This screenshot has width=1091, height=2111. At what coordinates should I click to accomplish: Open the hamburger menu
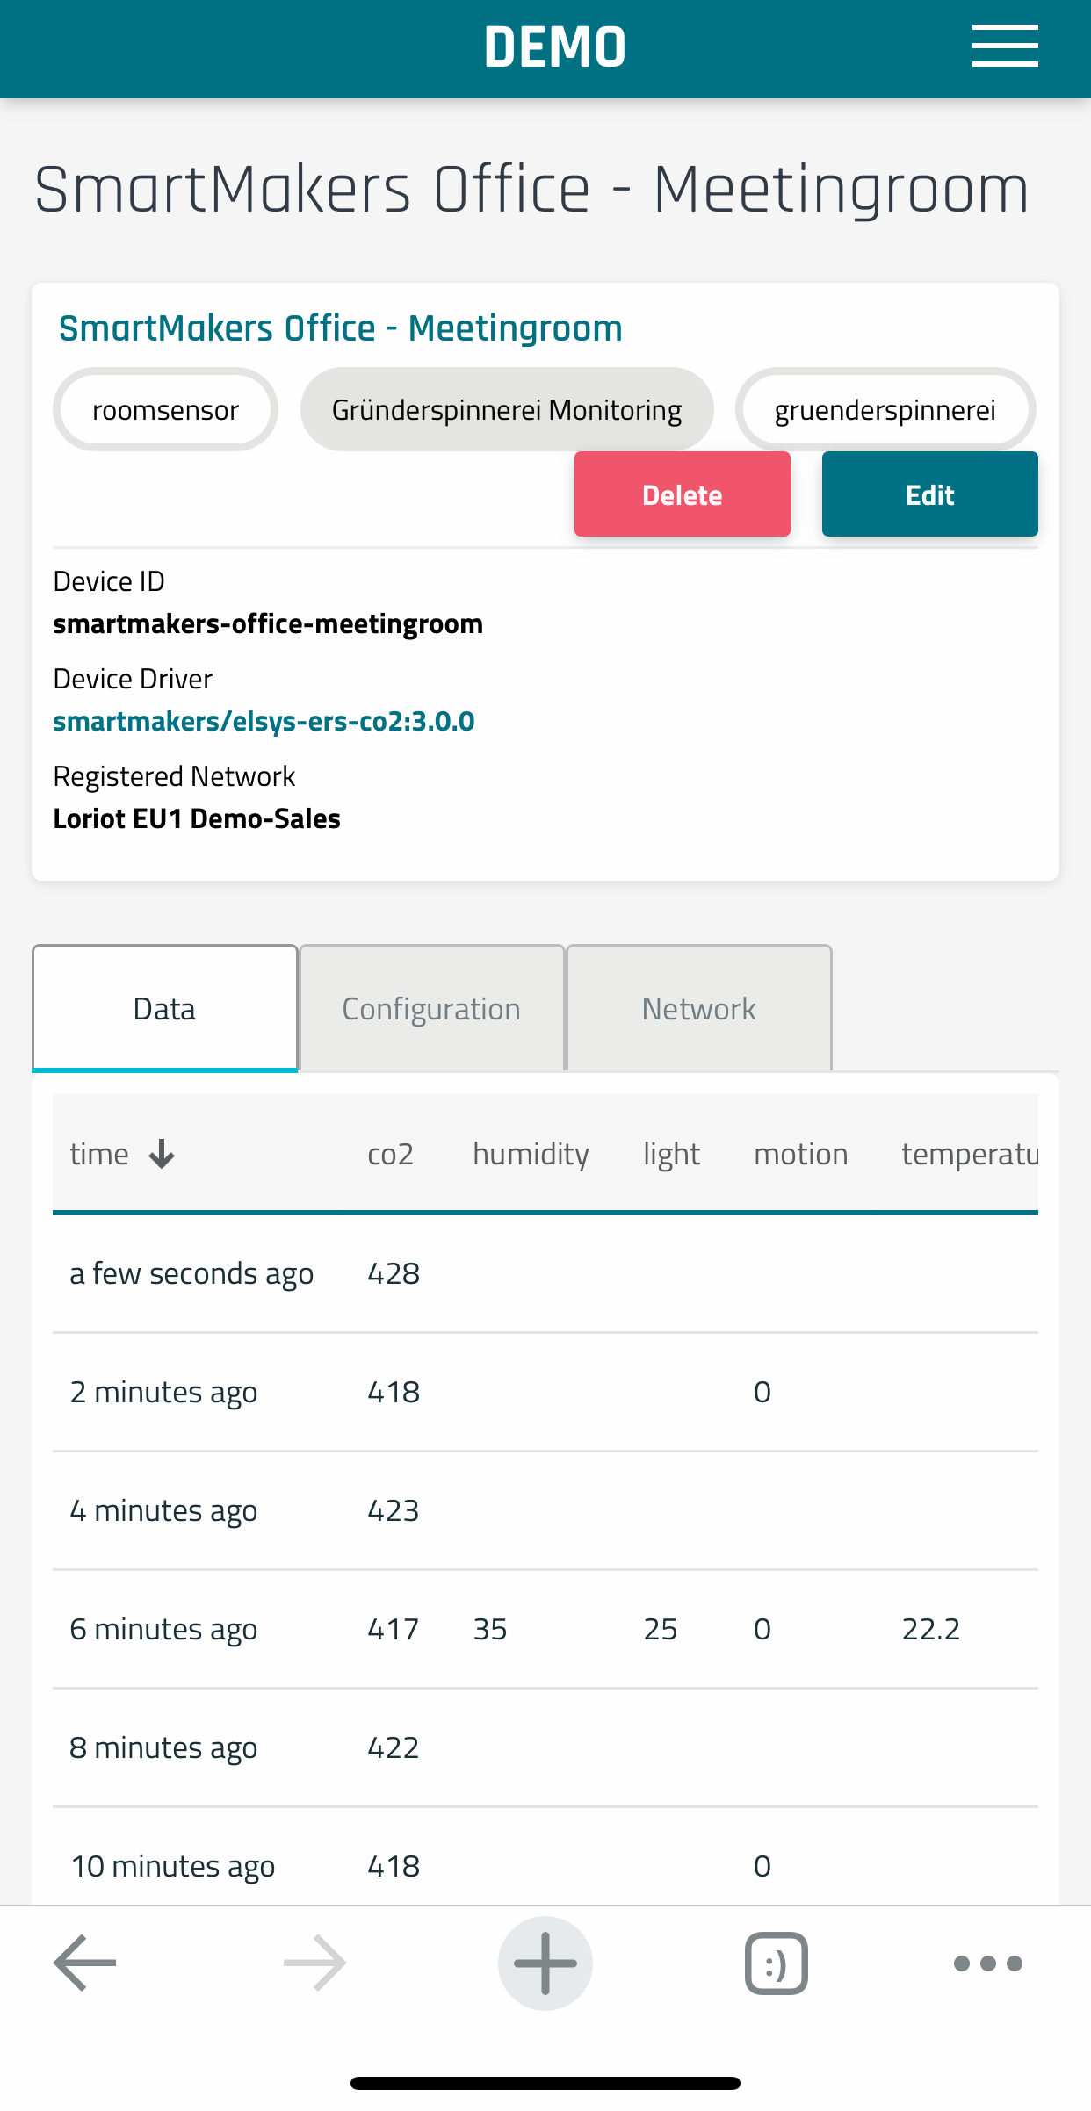[x=1004, y=47]
